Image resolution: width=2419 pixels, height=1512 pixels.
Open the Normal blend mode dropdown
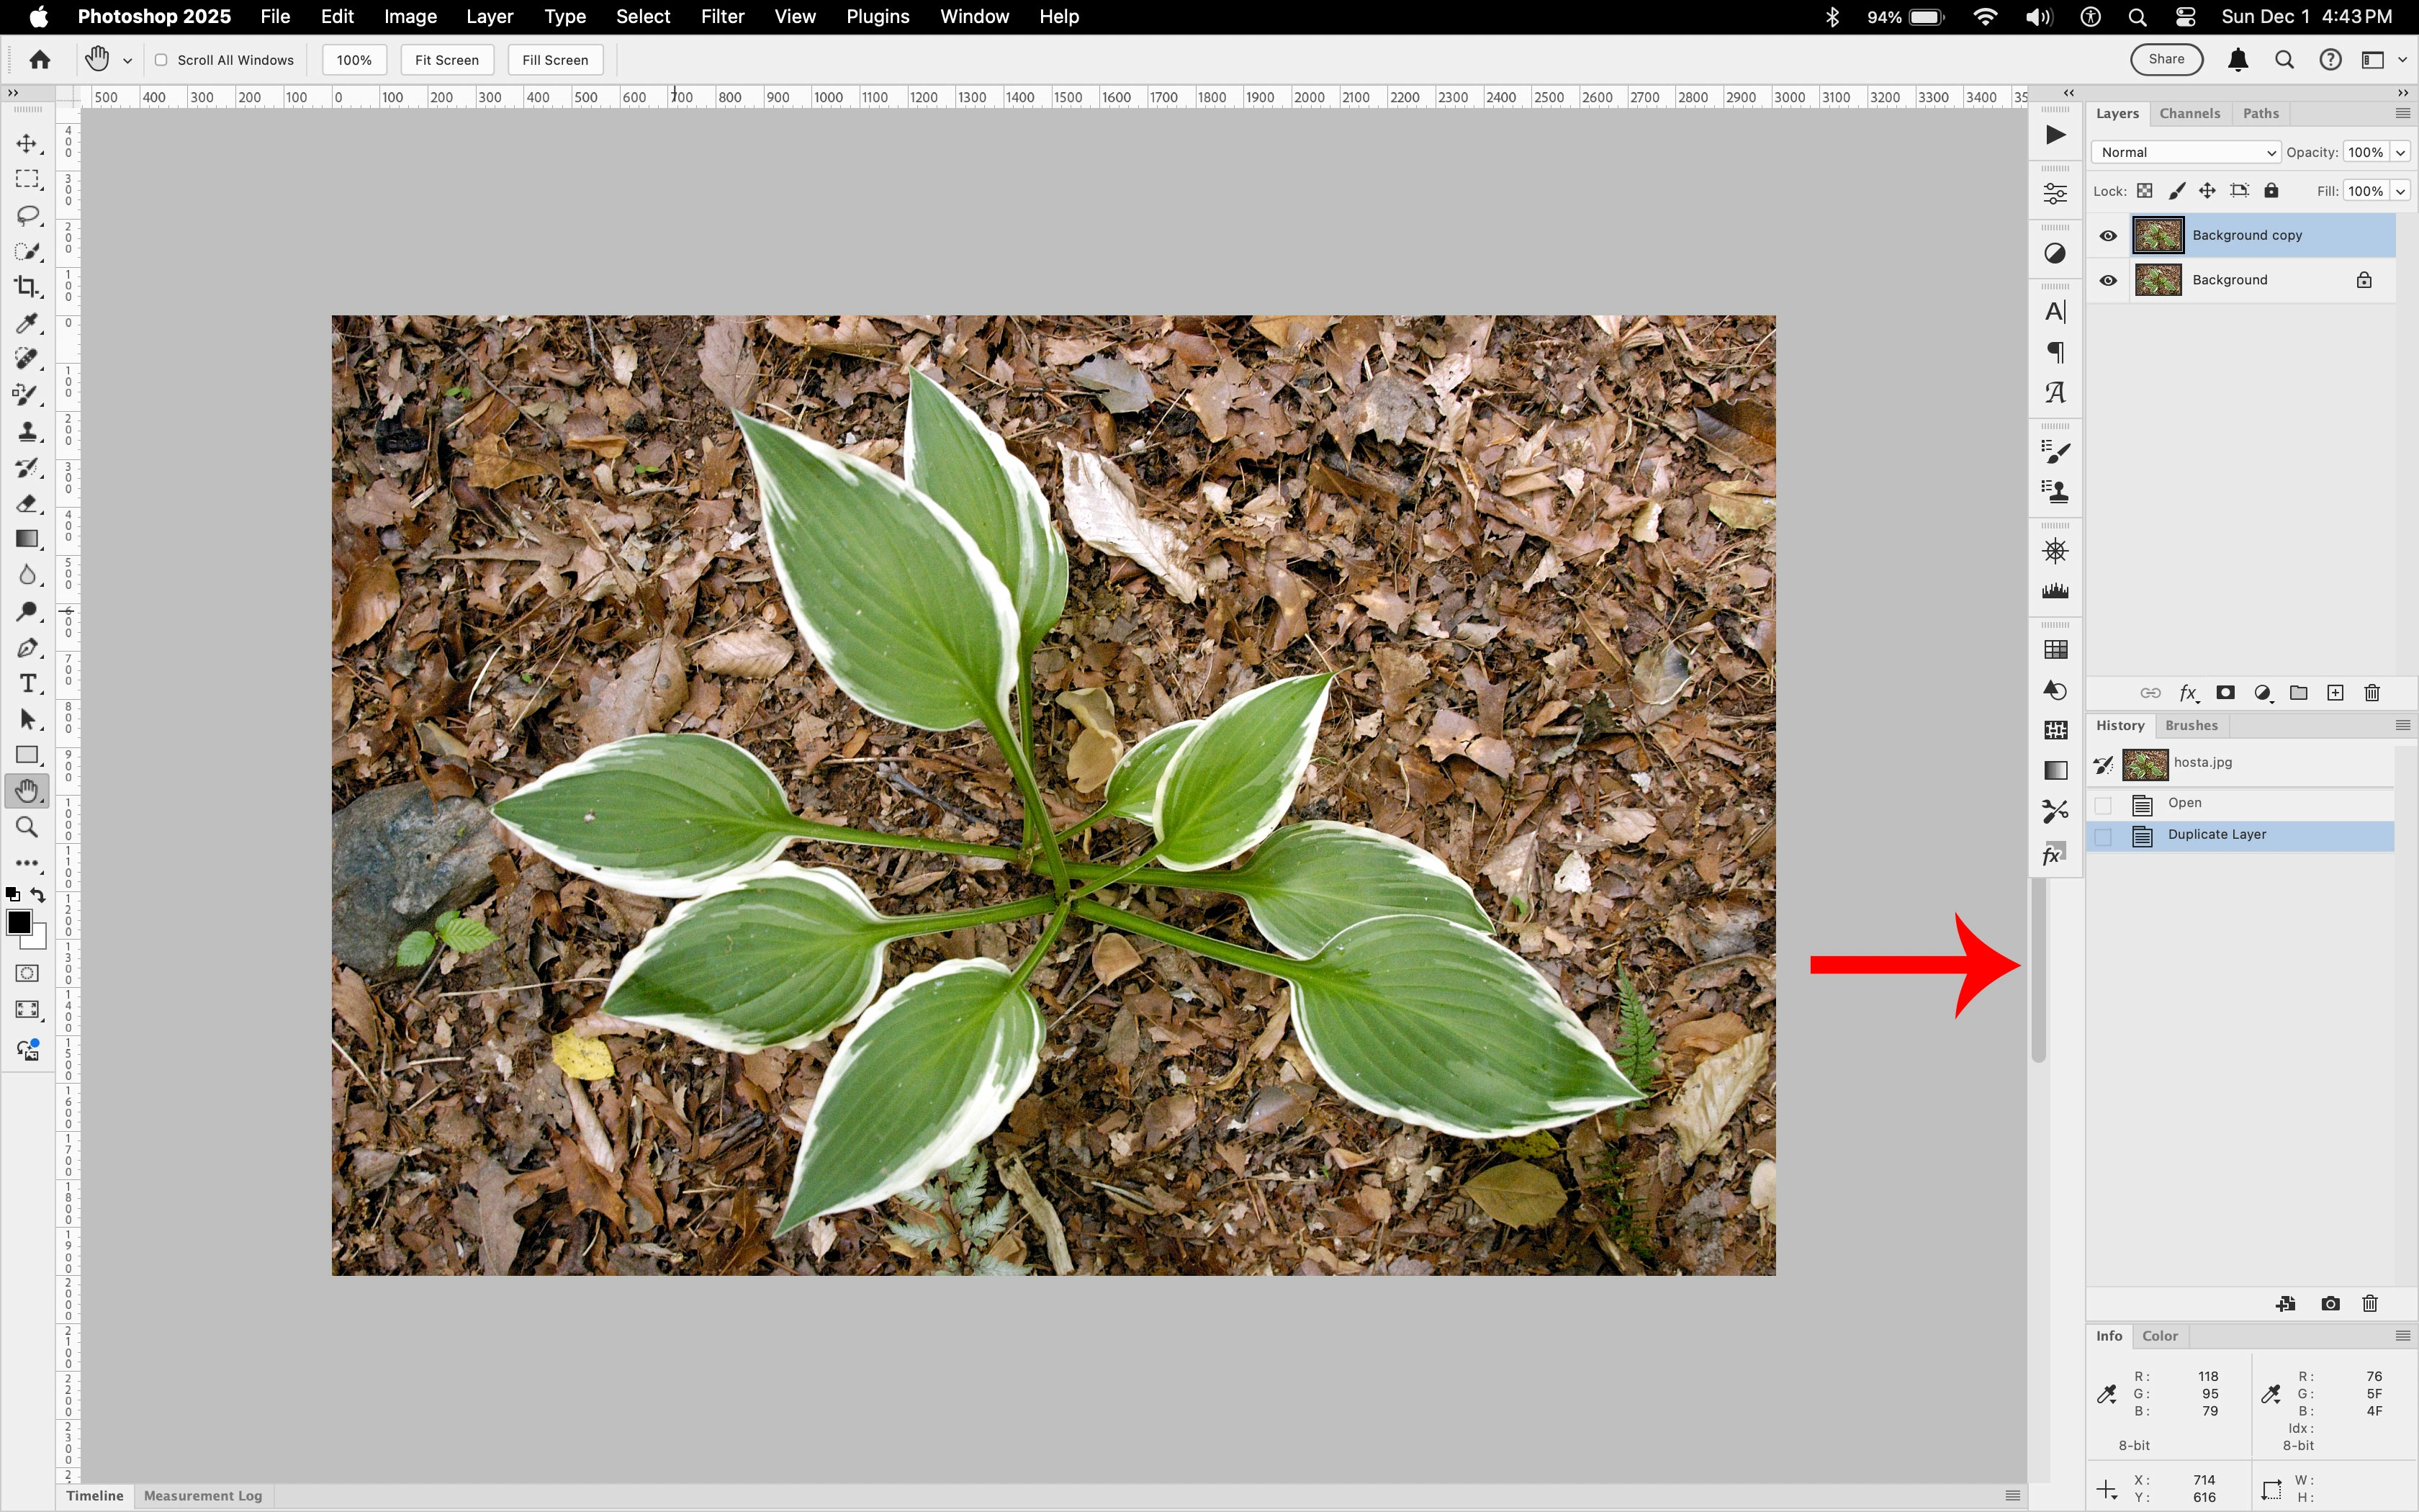(2185, 152)
